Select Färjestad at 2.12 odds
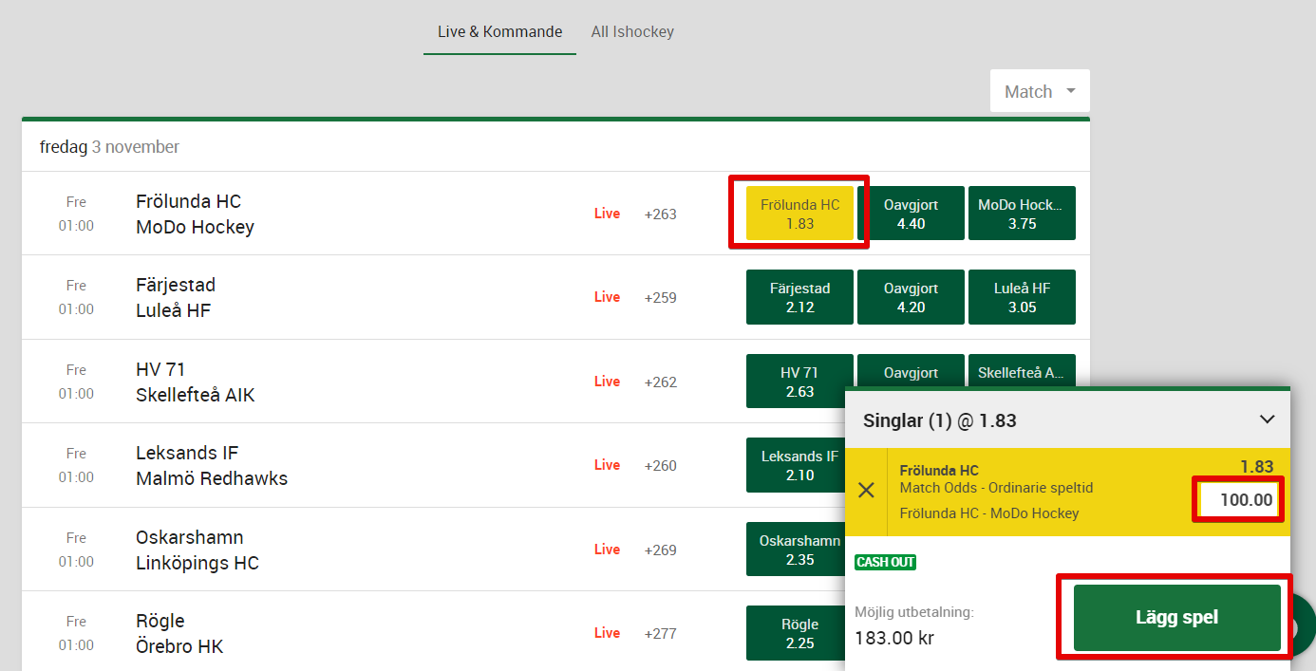 (799, 297)
